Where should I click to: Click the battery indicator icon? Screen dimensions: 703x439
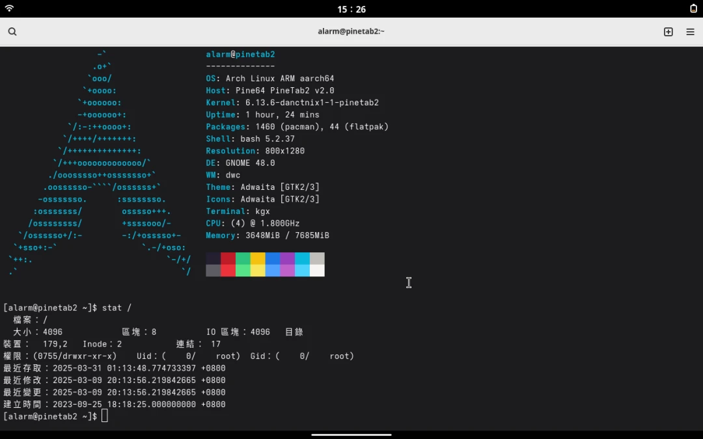tap(693, 8)
